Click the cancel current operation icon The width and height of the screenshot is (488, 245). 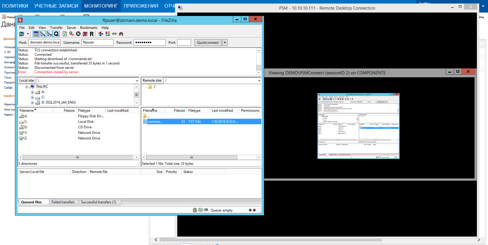coord(78,34)
